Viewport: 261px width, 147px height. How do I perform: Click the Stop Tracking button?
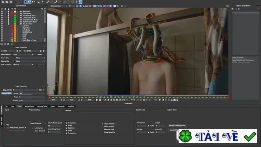(144, 100)
